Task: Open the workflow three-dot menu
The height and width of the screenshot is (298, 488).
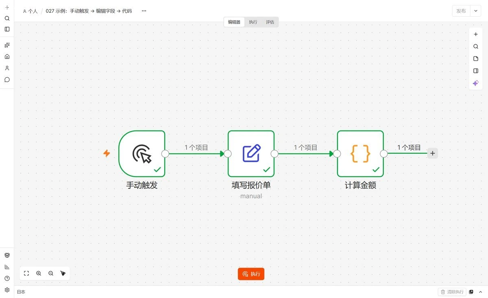Action: 144,11
